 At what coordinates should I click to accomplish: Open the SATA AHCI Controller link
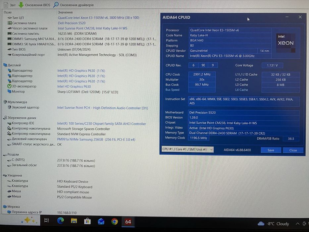point(101,124)
